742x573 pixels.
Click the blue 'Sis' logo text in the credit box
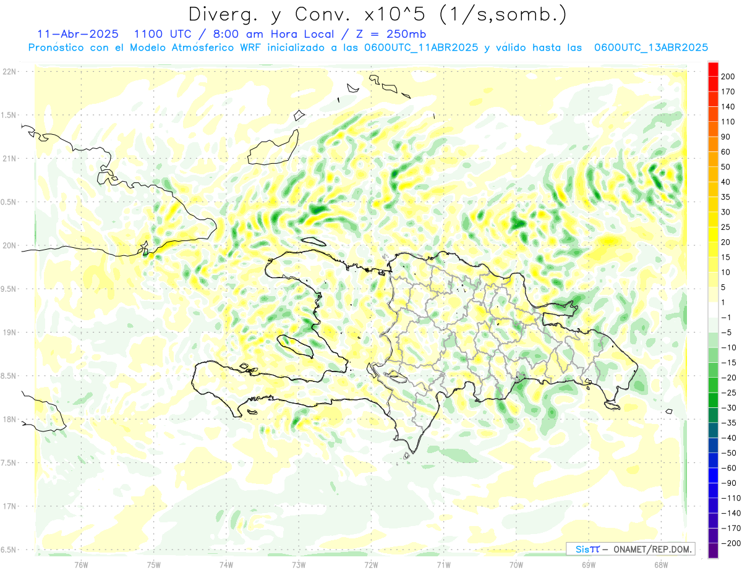pos(581,549)
